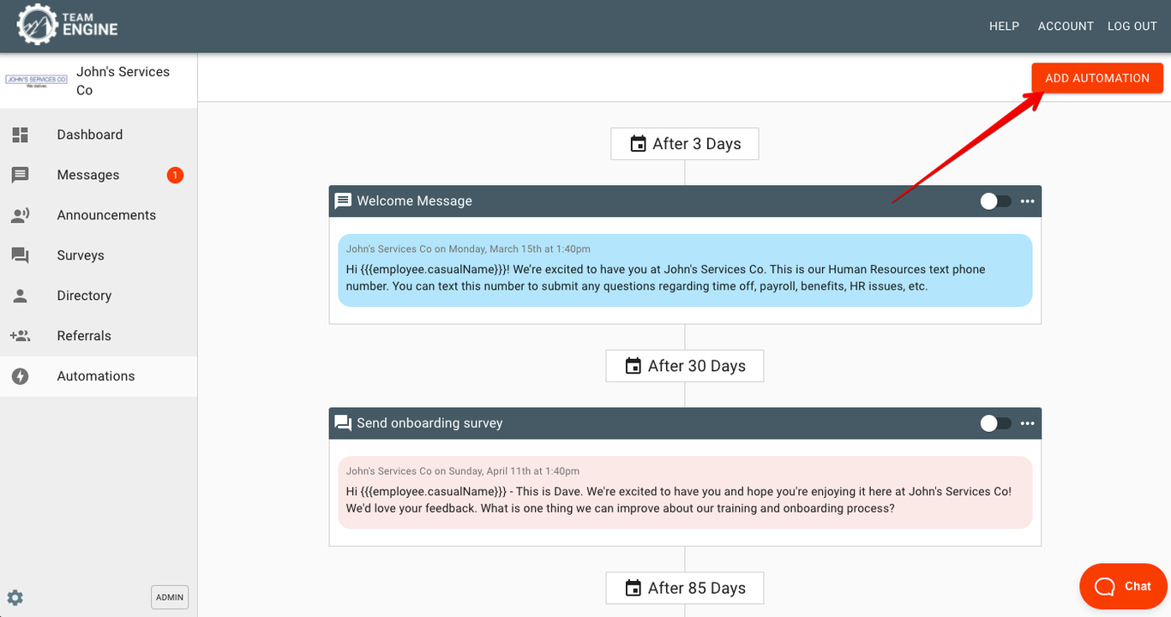Click the Send onboarding survey card title
This screenshot has width=1171, height=617.
coord(429,423)
